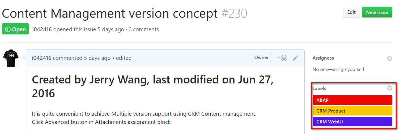Click the issue number #230
This screenshot has height=134, width=404.
pyautogui.click(x=234, y=13)
